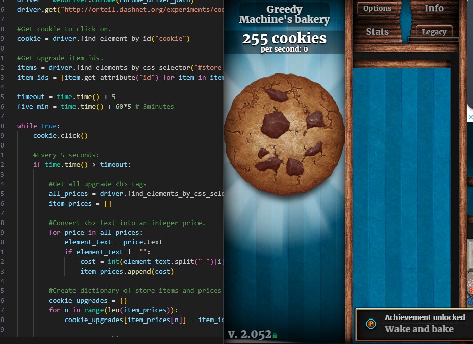473x344 pixels.
Task: Click the 'cookie = driver.find_element_by_id' code line
Action: pos(104,39)
